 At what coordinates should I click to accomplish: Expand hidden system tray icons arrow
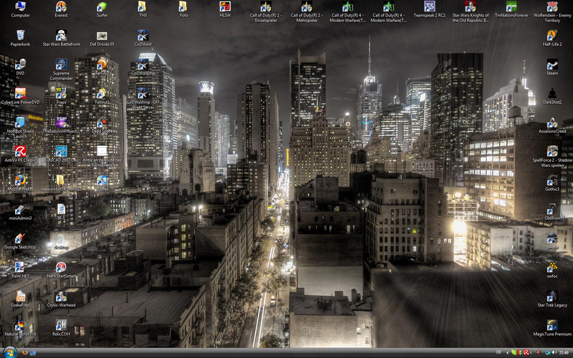[x=508, y=353]
